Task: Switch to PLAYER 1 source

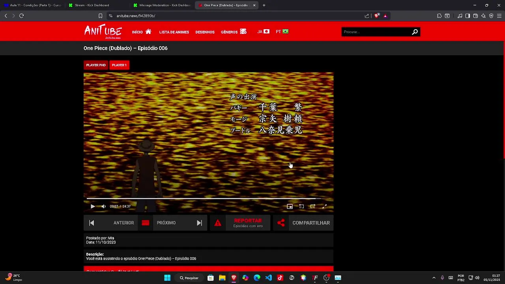Action: pyautogui.click(x=119, y=65)
